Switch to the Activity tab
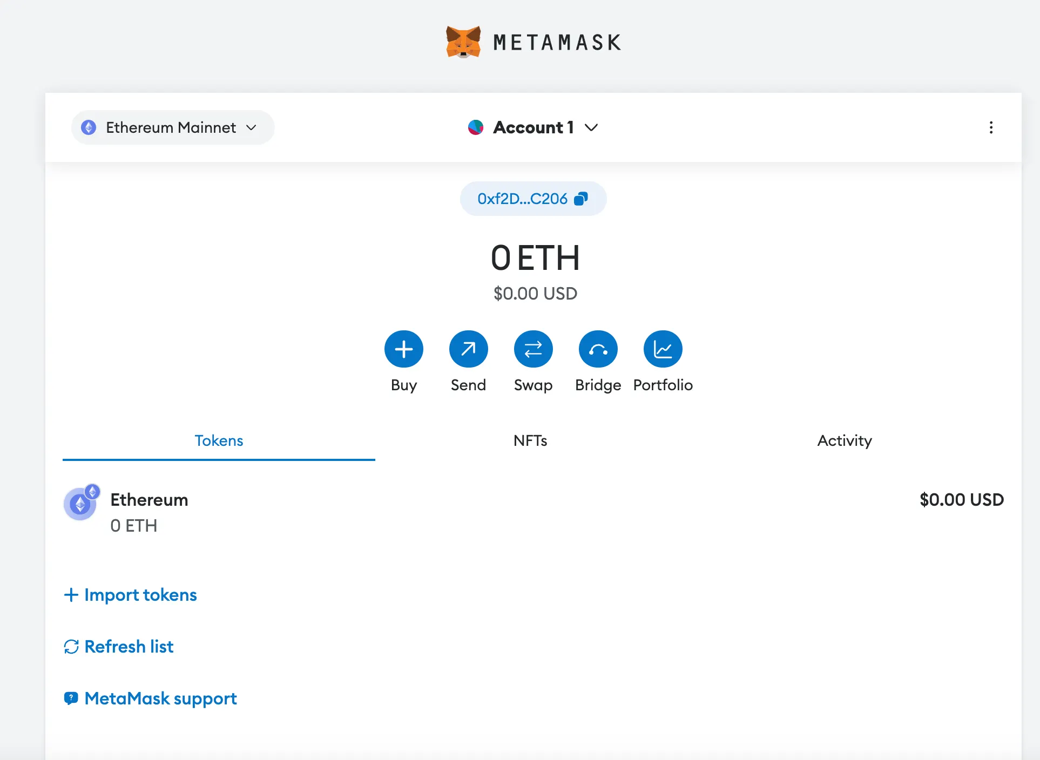 point(844,440)
